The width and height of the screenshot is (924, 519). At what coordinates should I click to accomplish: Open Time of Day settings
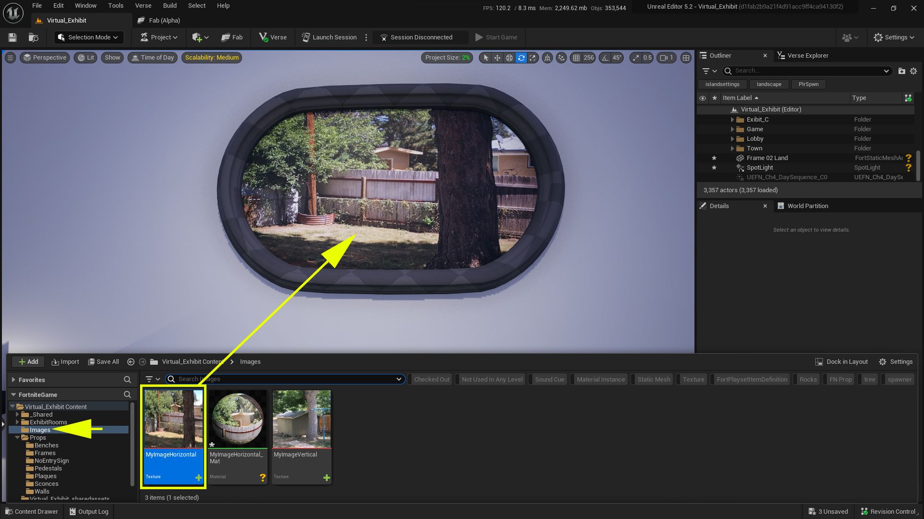click(x=153, y=58)
